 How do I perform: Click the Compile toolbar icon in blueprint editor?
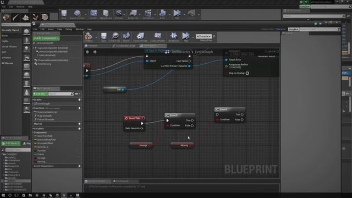[x=88, y=36]
